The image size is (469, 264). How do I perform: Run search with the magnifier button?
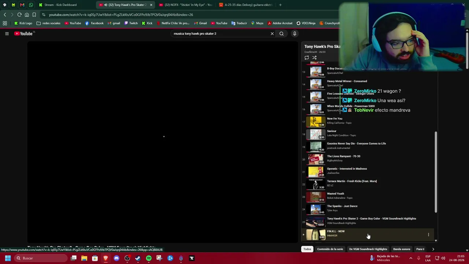(x=281, y=34)
